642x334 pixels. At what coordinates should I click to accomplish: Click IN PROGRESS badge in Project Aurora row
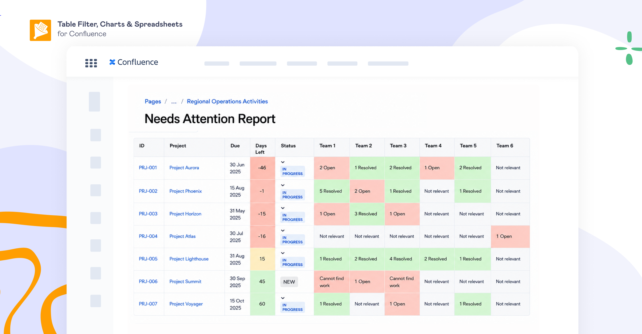click(293, 171)
